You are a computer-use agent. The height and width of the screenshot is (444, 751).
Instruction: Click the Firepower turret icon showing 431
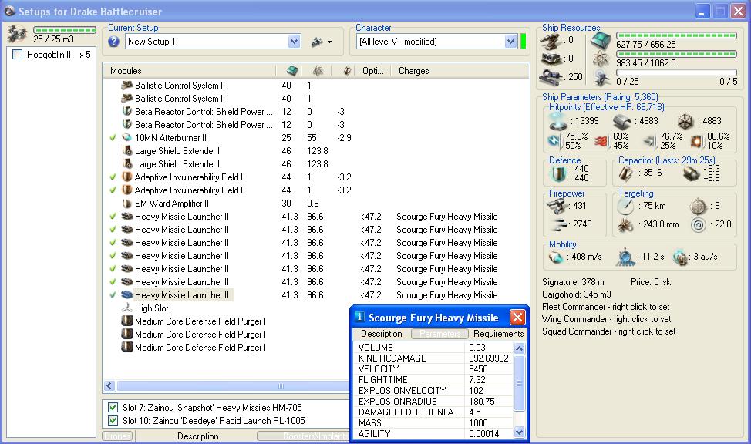[555, 207]
